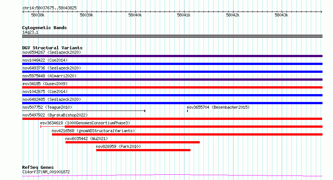Click the magenta C14orf37 gene line
The image size is (333, 180).
click(x=172, y=175)
